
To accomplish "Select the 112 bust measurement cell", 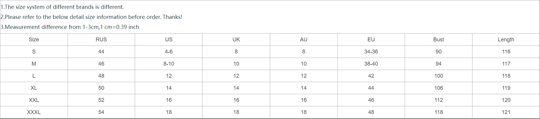I will tap(438, 100).
